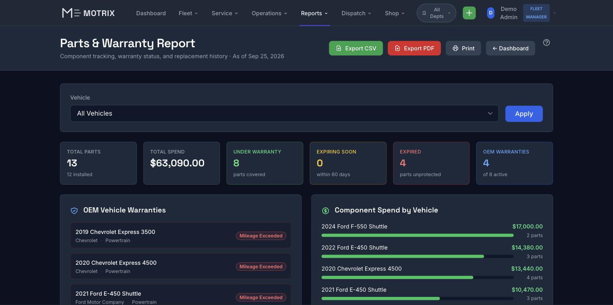Open the All Vehicles dropdown
This screenshot has height=305, width=613.
pos(284,113)
